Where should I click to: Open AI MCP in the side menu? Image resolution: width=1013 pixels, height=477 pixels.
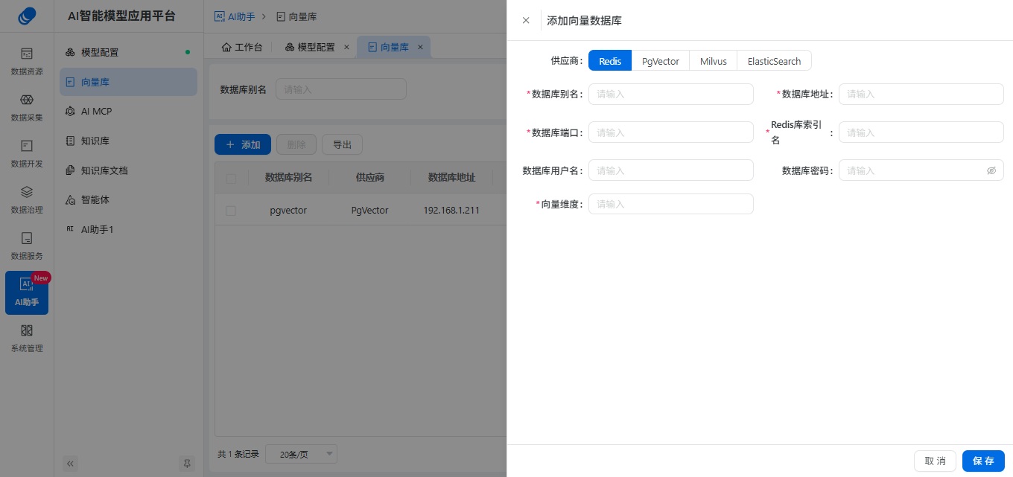click(x=128, y=111)
